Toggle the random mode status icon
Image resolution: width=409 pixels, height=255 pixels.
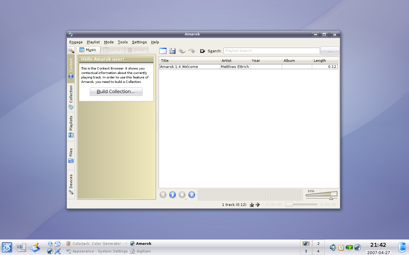click(252, 205)
